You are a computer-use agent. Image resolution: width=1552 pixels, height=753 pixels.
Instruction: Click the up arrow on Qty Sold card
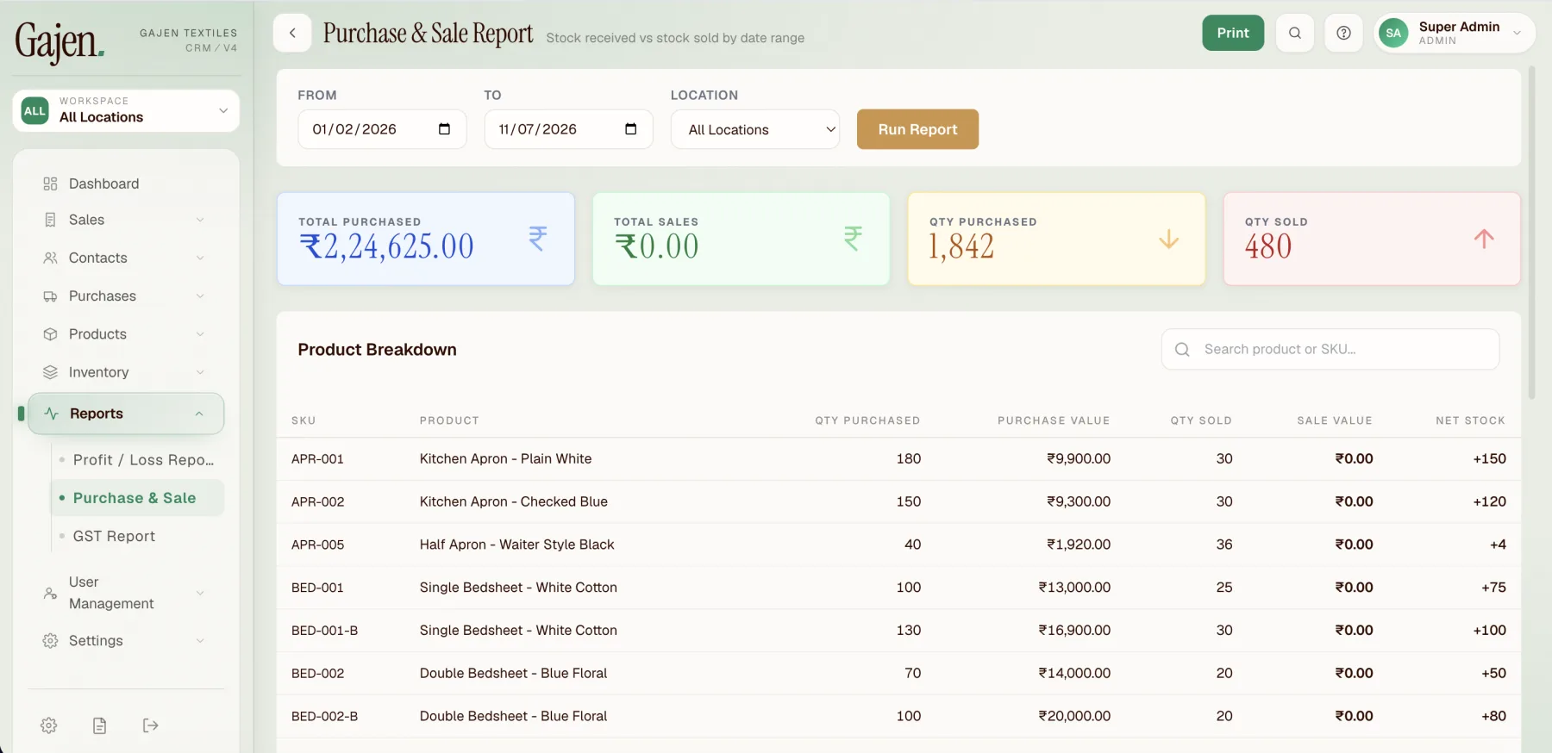1484,239
